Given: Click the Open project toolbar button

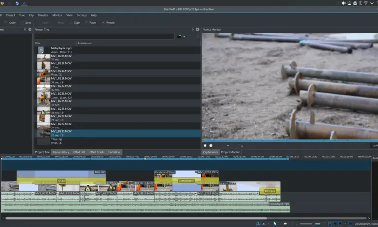Looking at the screenshot, I should pyautogui.click(x=10, y=23).
